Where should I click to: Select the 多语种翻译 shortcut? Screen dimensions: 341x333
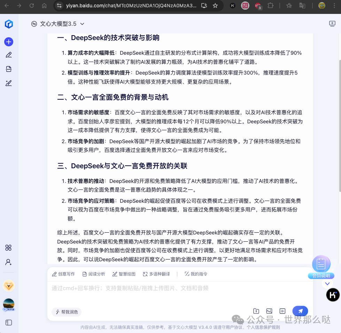(156, 274)
